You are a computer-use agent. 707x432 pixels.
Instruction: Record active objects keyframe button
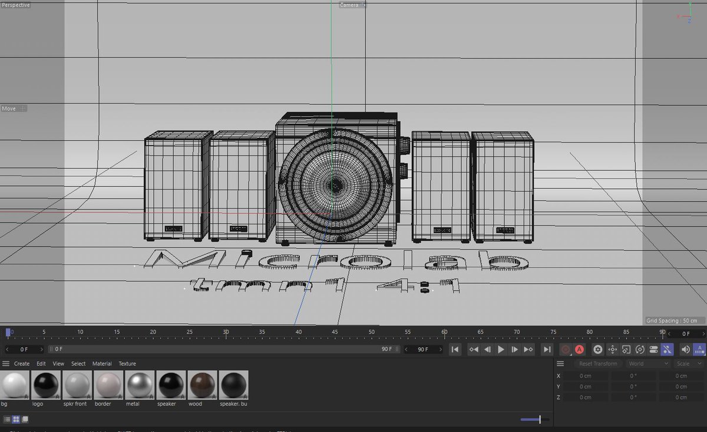pos(566,349)
